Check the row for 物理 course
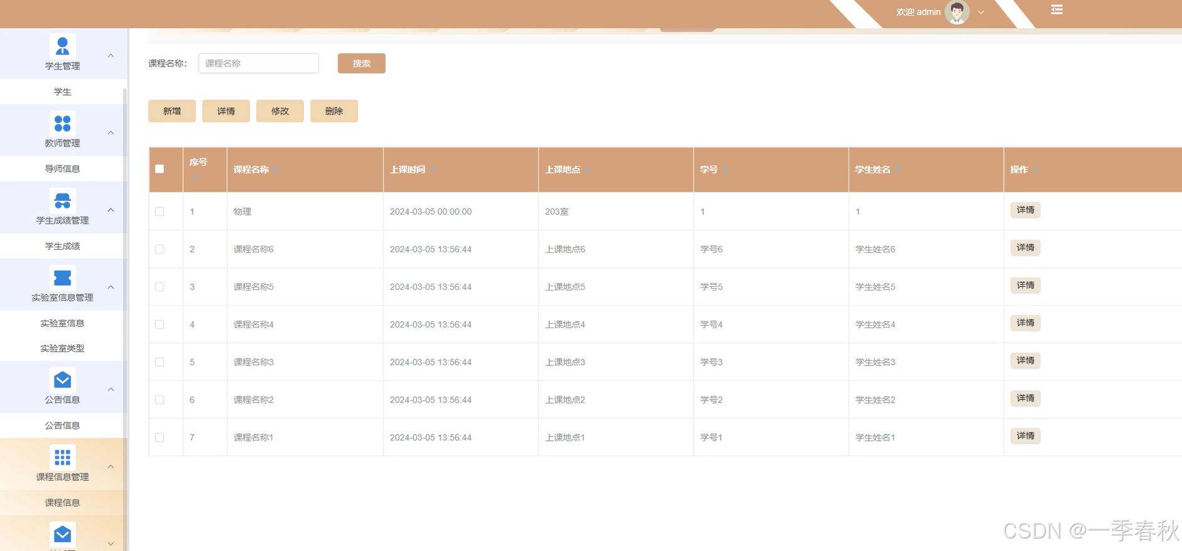 [160, 212]
